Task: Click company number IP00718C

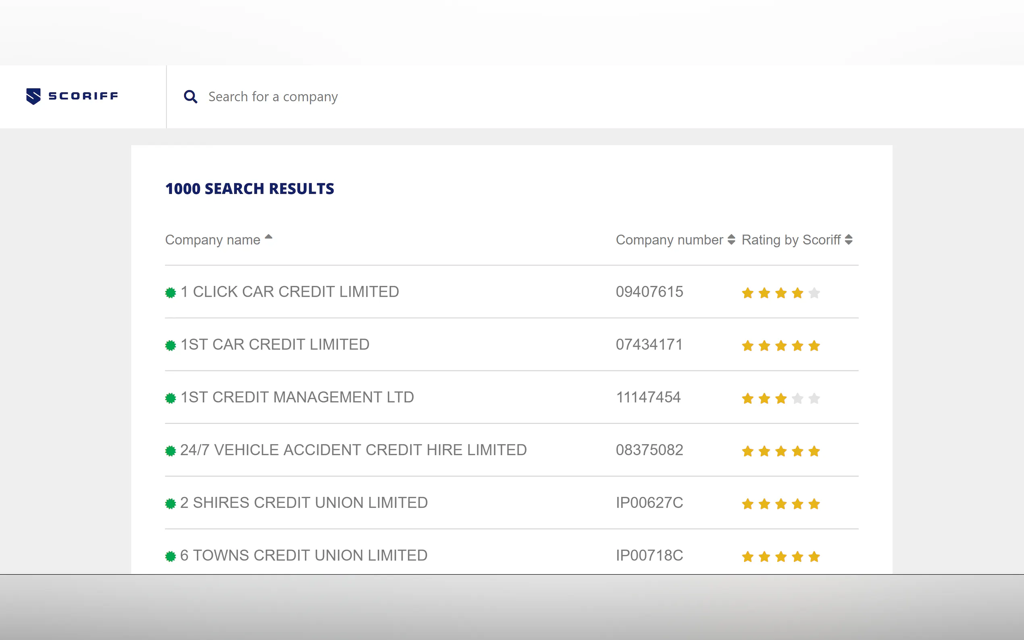Action: point(649,555)
